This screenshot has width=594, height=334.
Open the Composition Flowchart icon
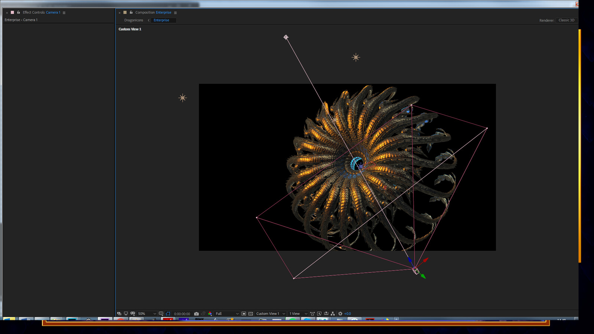click(333, 314)
